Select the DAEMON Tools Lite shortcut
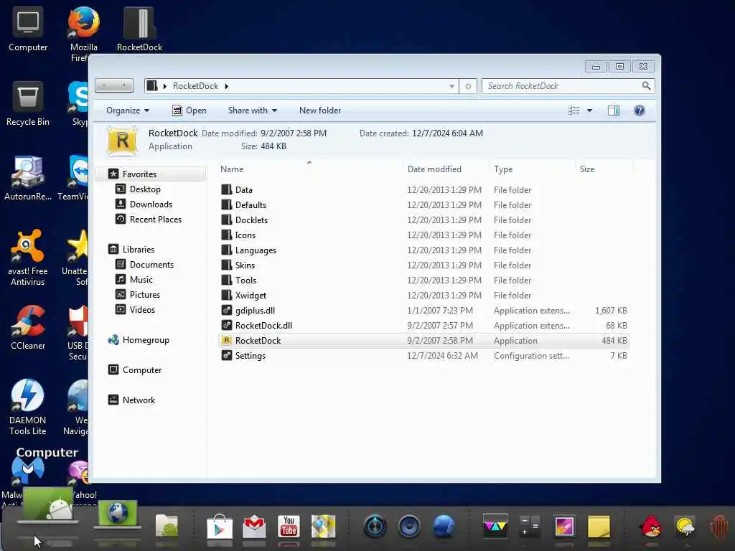This screenshot has height=551, width=735. click(x=28, y=407)
